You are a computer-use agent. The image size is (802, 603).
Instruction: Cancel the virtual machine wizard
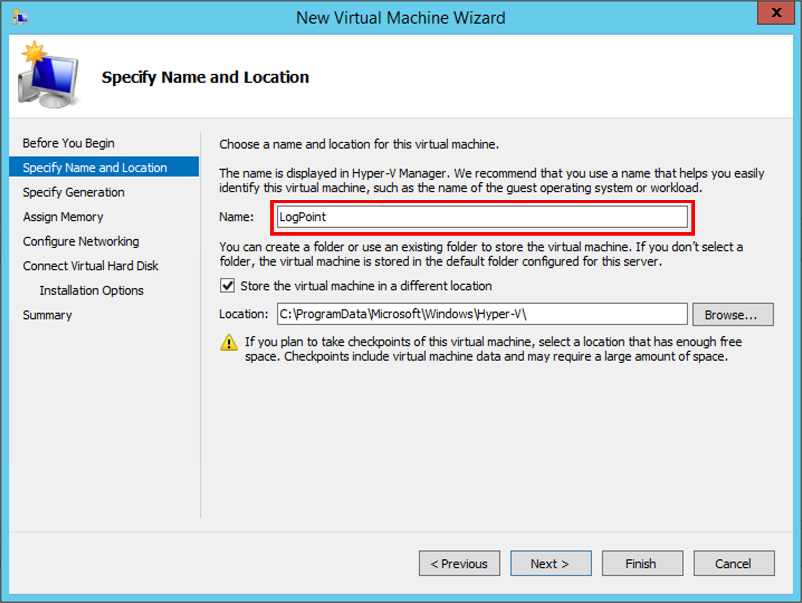(733, 563)
